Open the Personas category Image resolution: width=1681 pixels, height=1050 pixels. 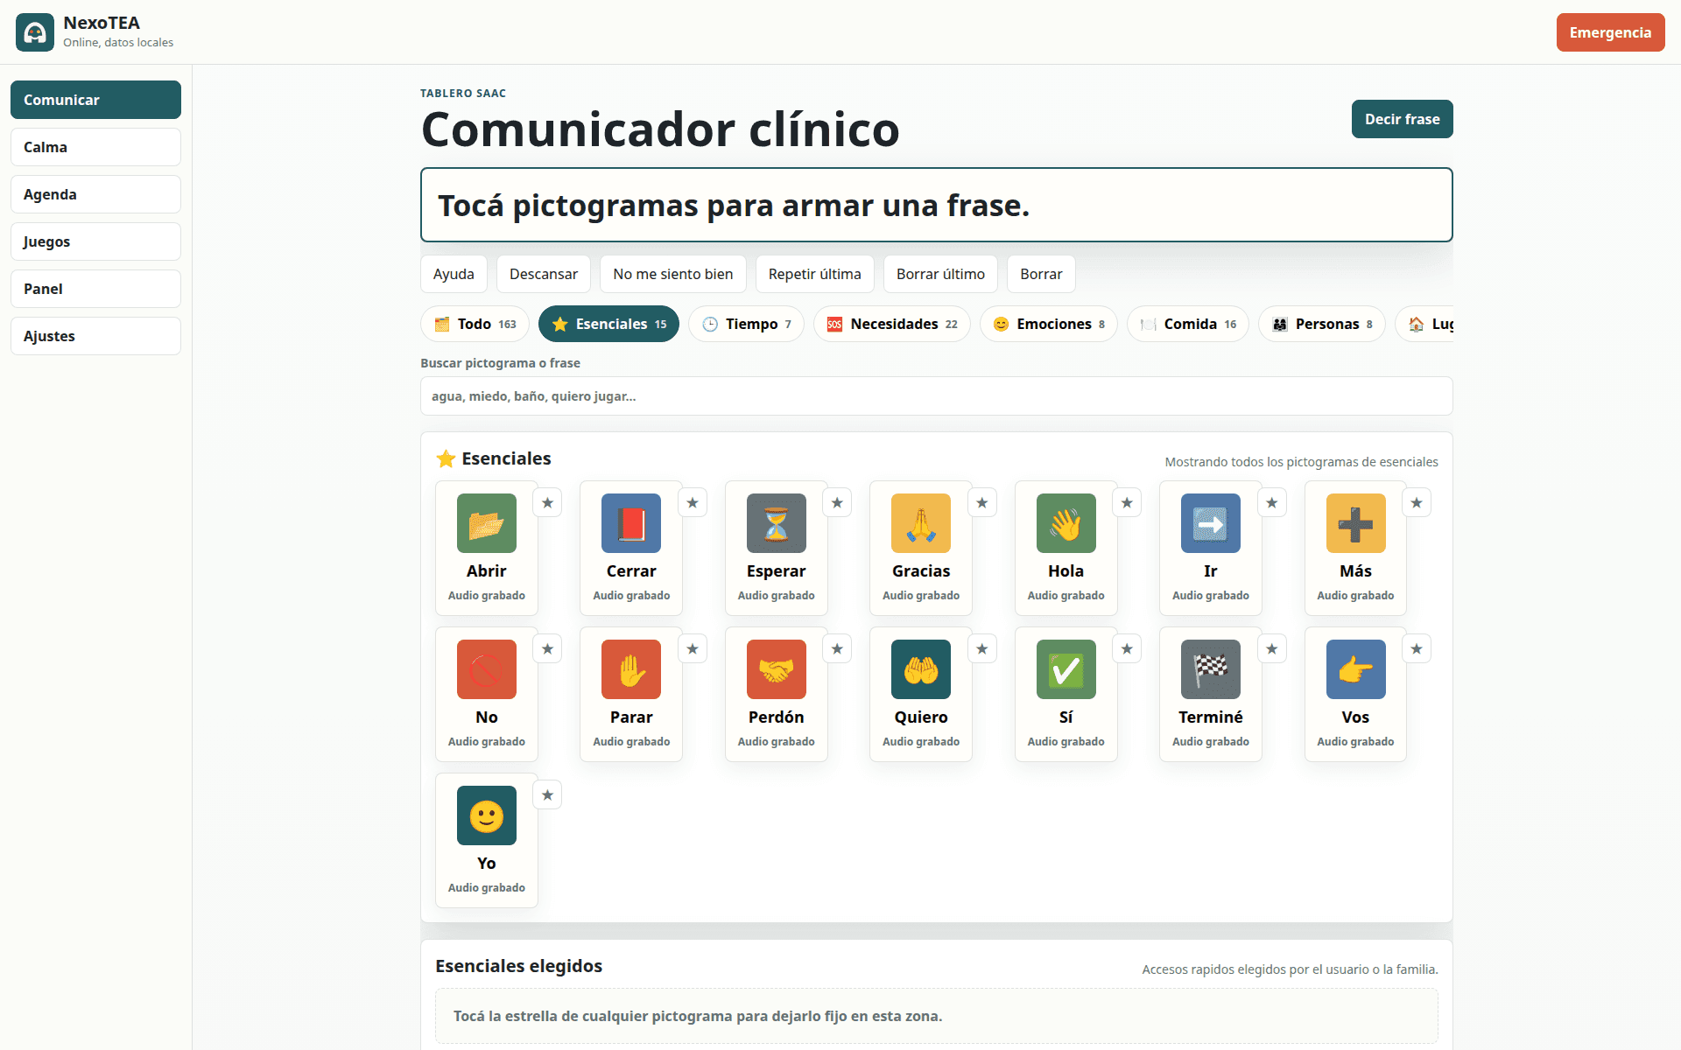pos(1322,324)
